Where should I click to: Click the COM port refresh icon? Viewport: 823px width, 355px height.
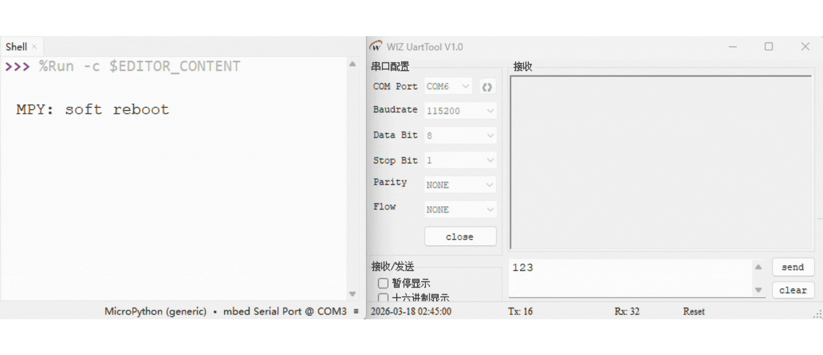[x=487, y=87]
